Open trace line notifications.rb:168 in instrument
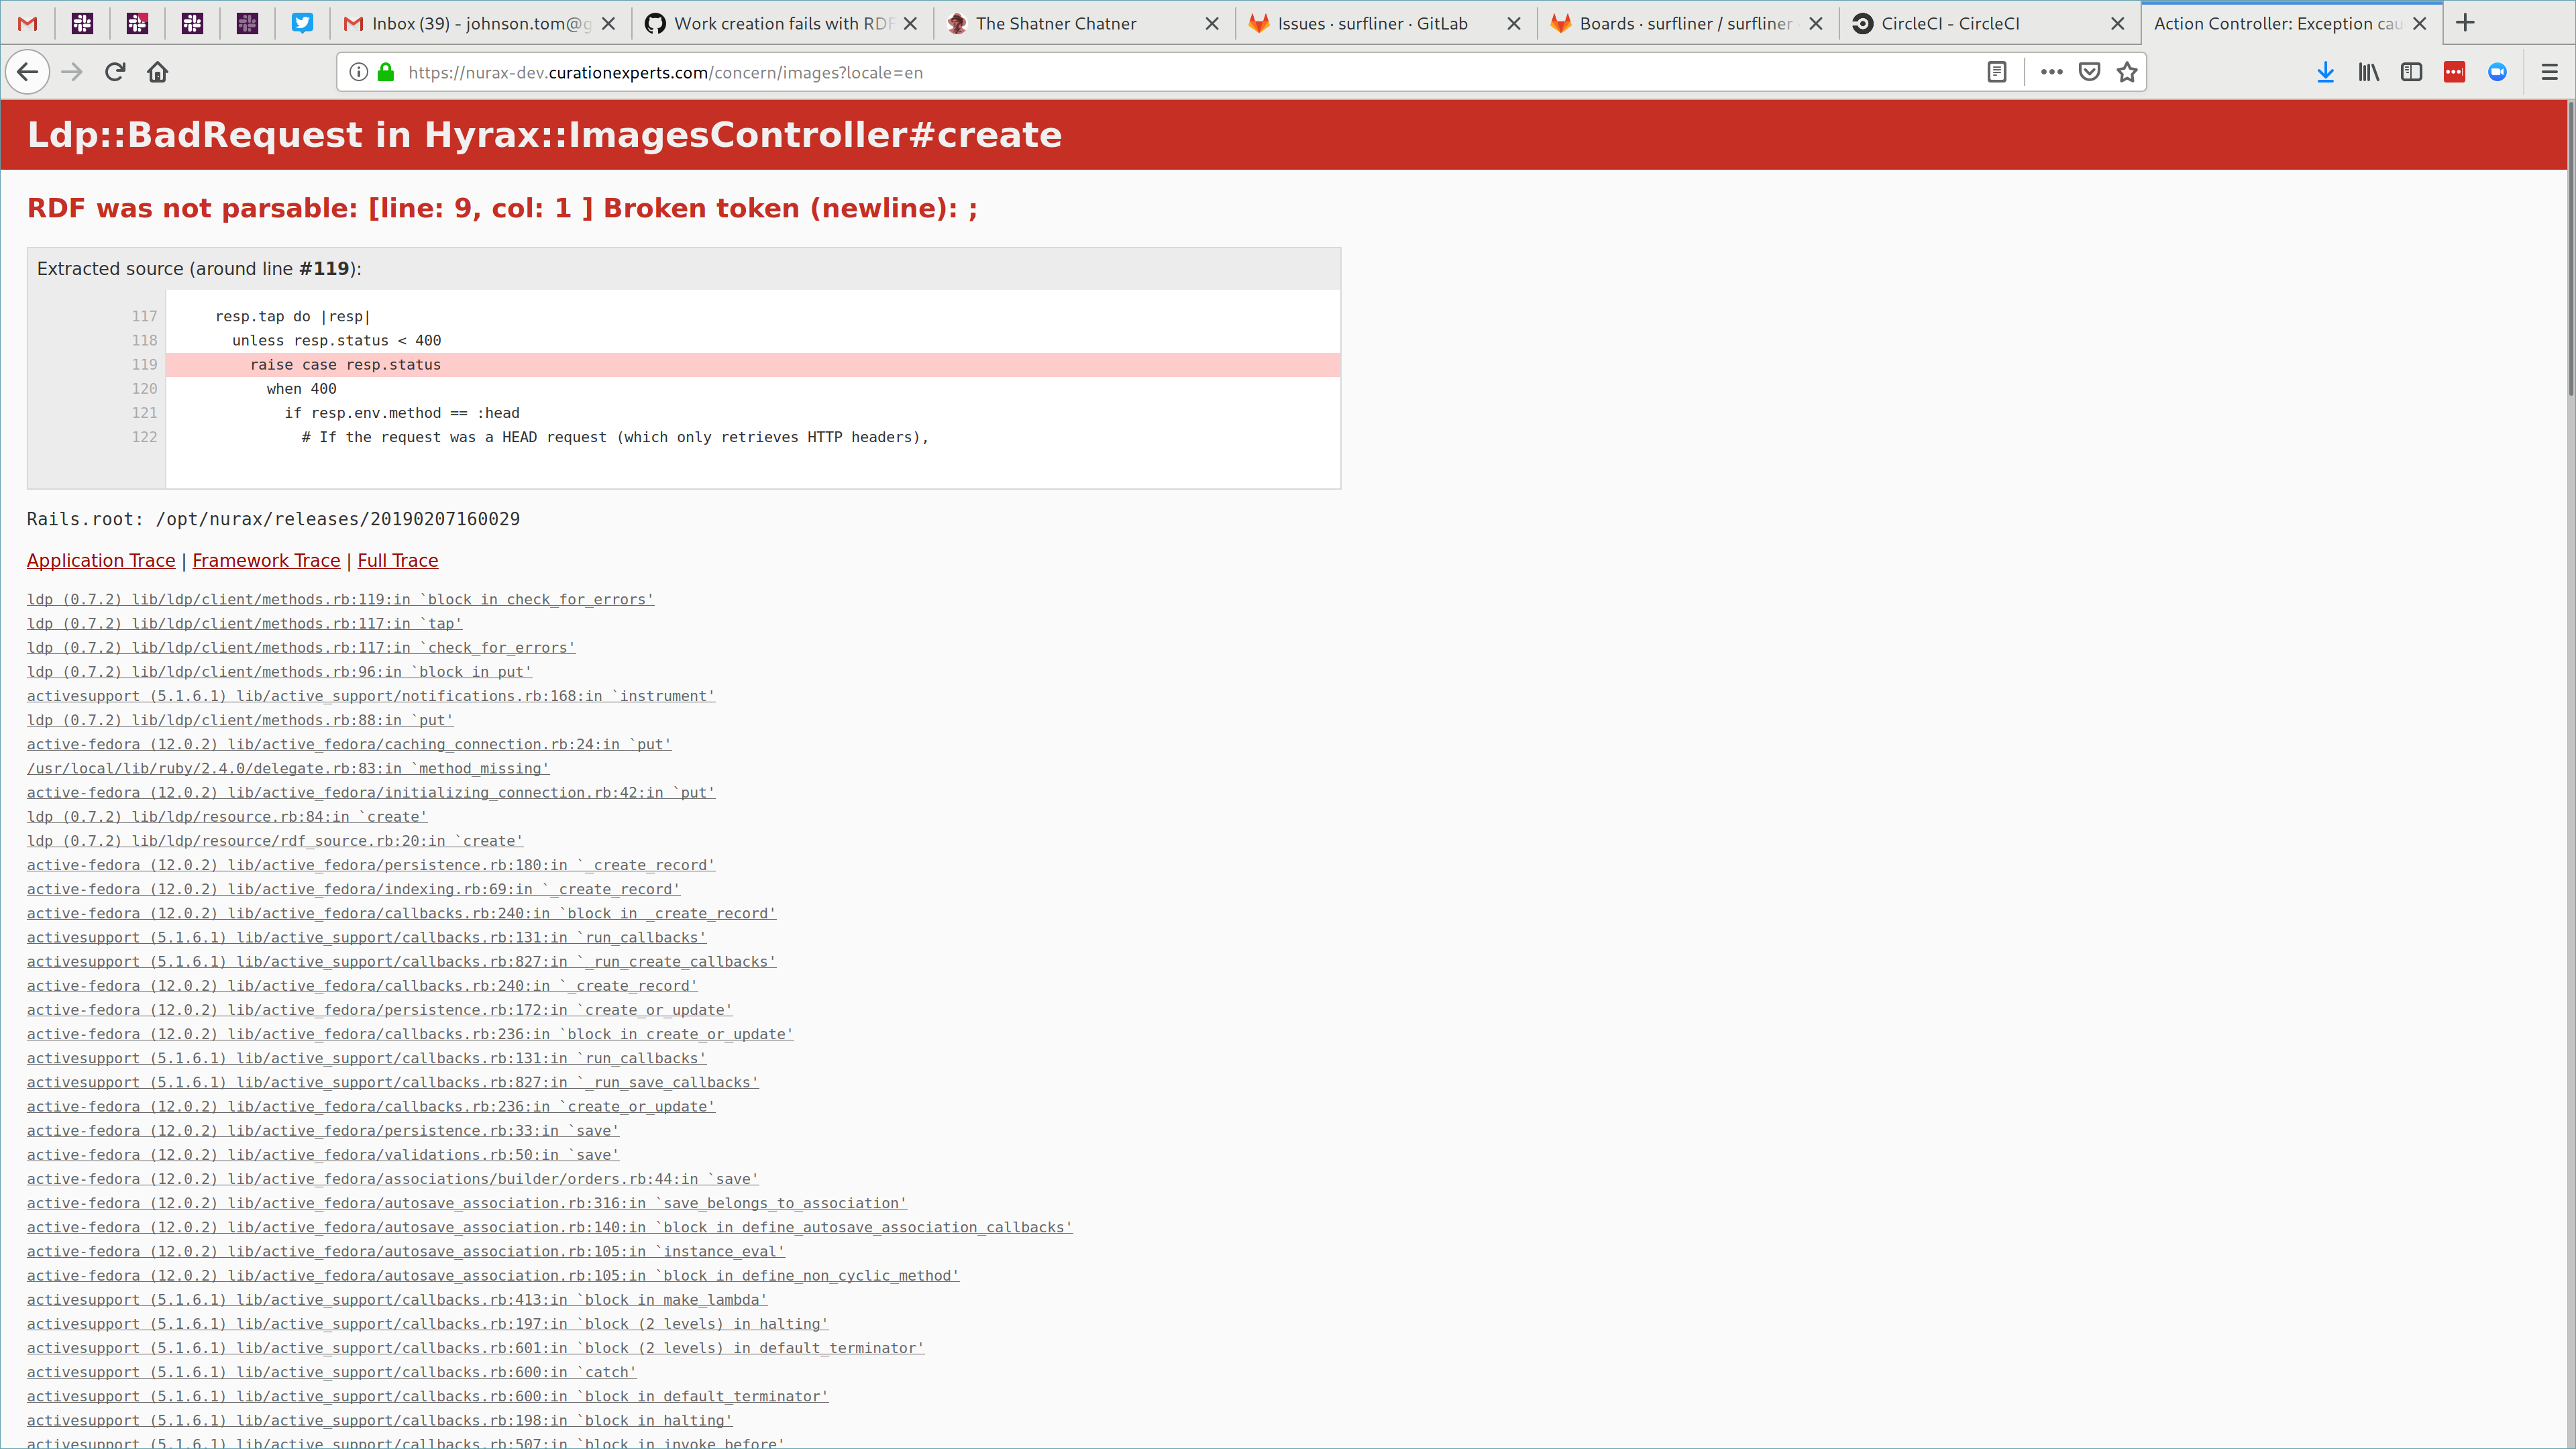Screen dimensions: 2576x1449 [x=371, y=696]
